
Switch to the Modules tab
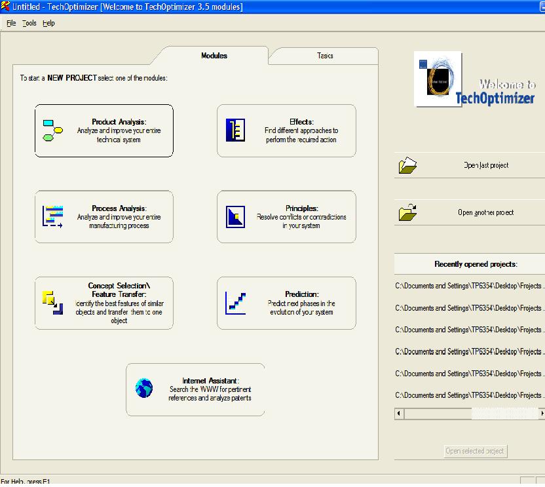point(214,56)
